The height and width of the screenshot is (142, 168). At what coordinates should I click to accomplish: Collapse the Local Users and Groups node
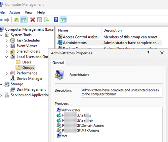pos(7,57)
